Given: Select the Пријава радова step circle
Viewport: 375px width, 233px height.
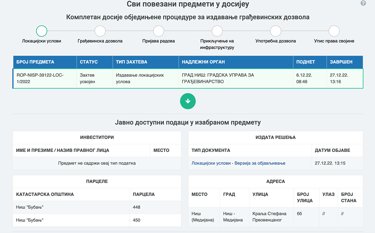Looking at the screenshot, I should [159, 31].
